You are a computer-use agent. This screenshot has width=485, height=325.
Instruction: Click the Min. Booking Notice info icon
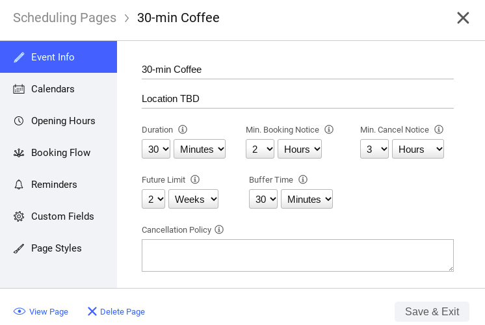coord(329,129)
